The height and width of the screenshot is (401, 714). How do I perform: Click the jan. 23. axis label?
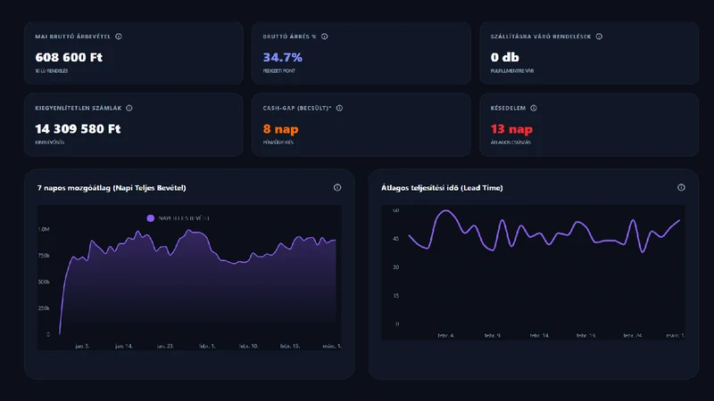(165, 346)
